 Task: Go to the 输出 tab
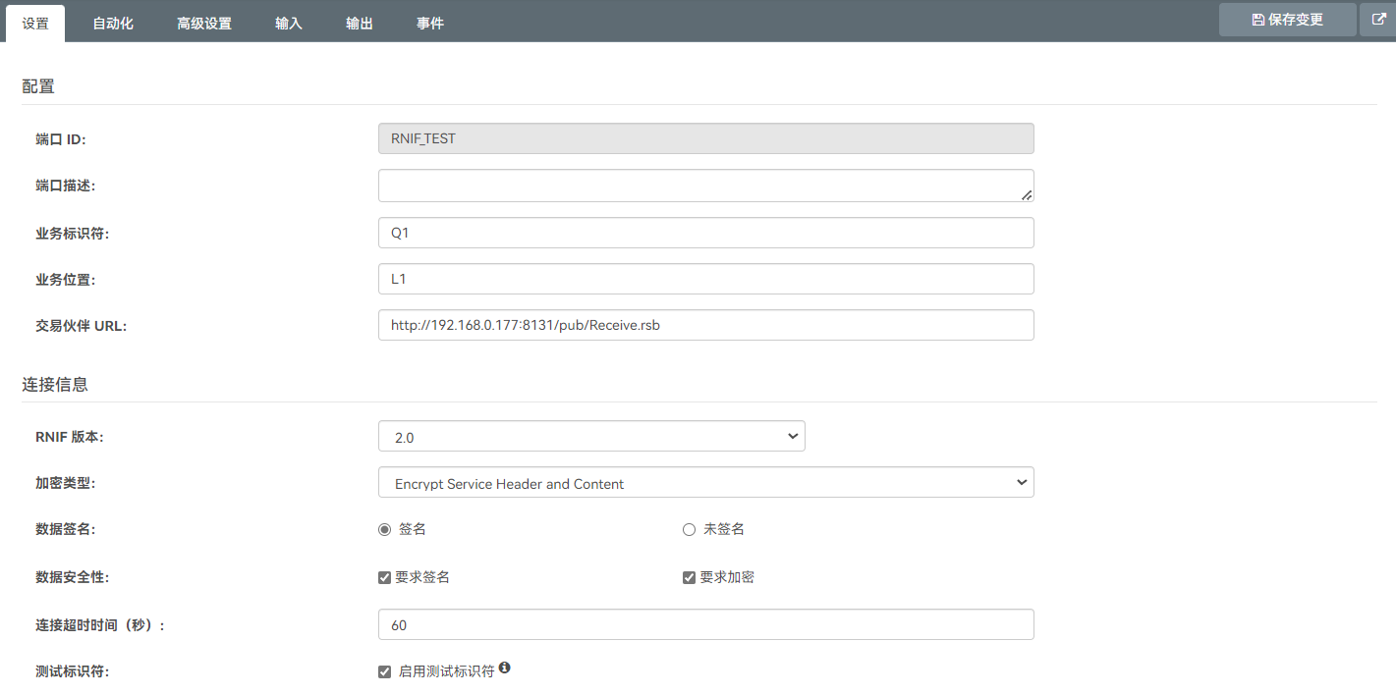coord(360,24)
